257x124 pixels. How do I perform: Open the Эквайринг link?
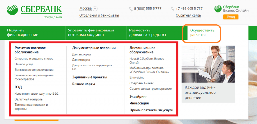[138, 97]
